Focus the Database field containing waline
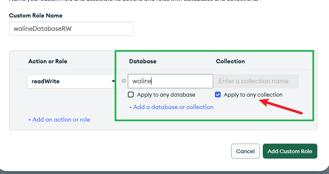The width and height of the screenshot is (329, 174). coord(170,81)
